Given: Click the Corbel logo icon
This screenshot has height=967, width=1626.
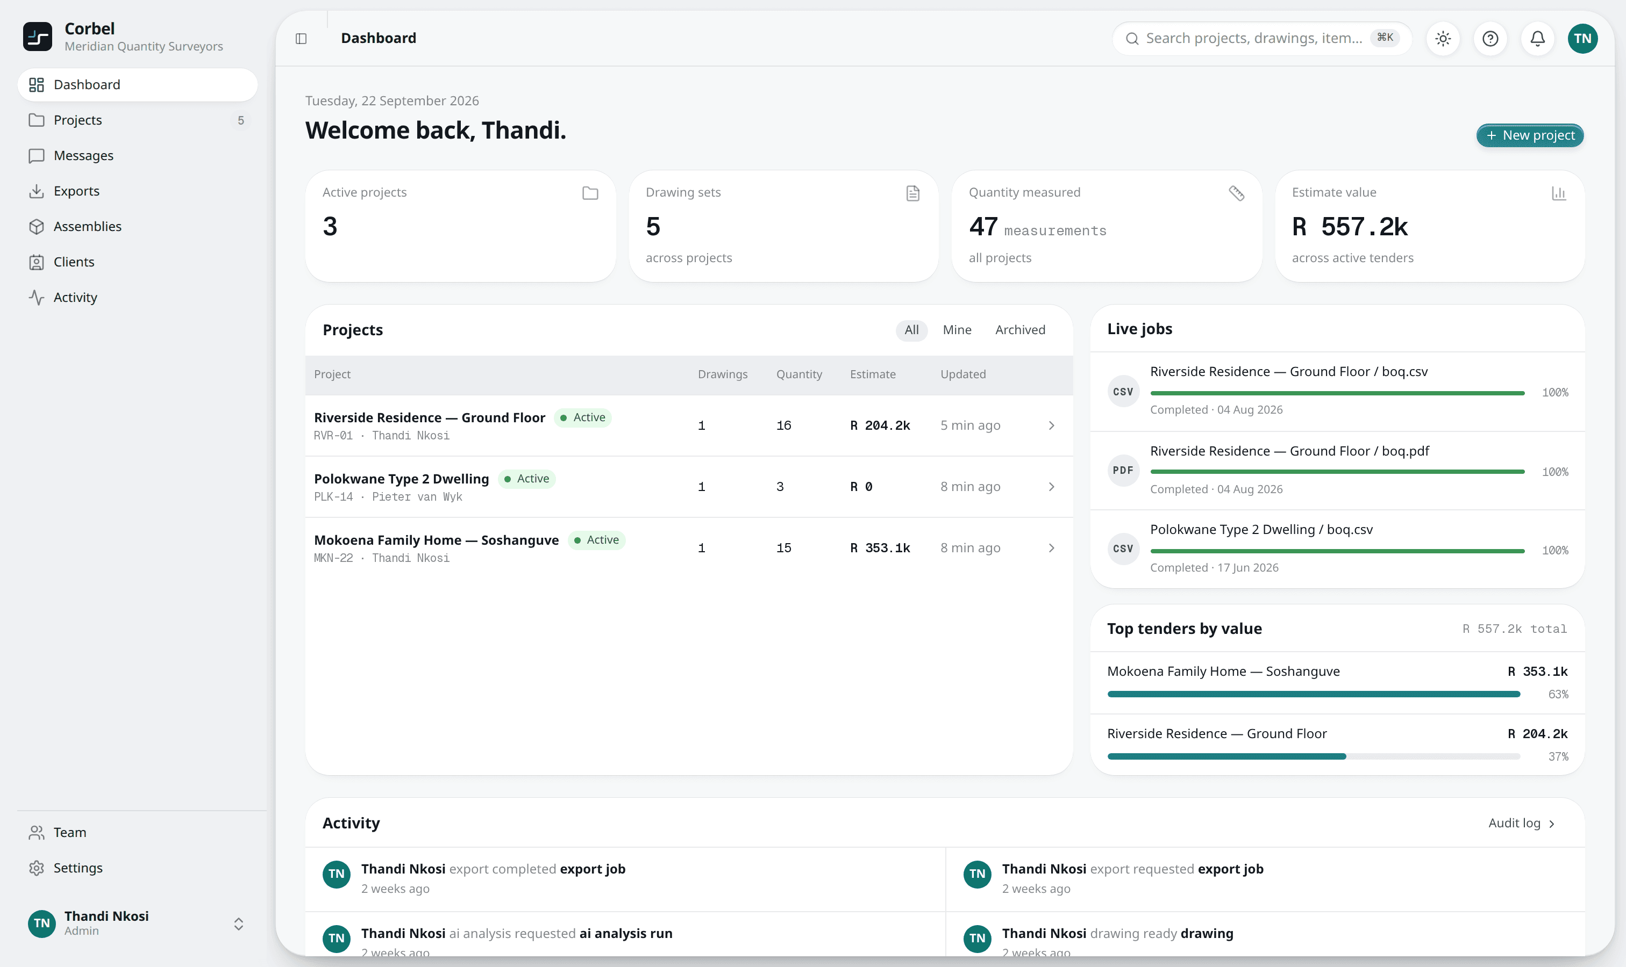Looking at the screenshot, I should pyautogui.click(x=37, y=37).
